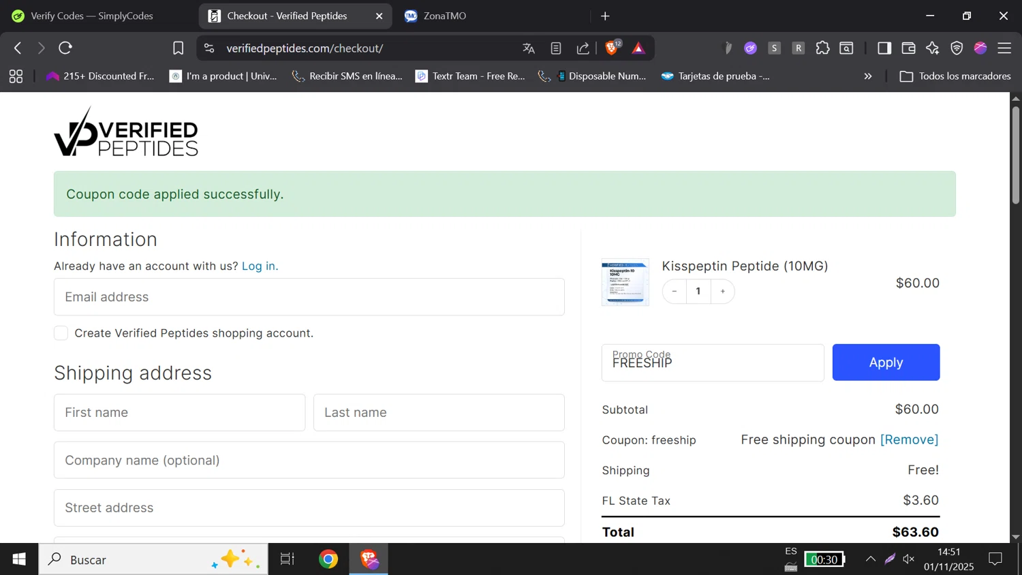Open Task View on the taskbar
This screenshot has height=575, width=1022.
288,559
